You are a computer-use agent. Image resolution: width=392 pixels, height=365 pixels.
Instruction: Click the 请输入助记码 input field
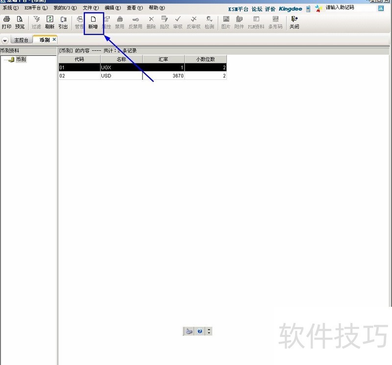click(351, 8)
